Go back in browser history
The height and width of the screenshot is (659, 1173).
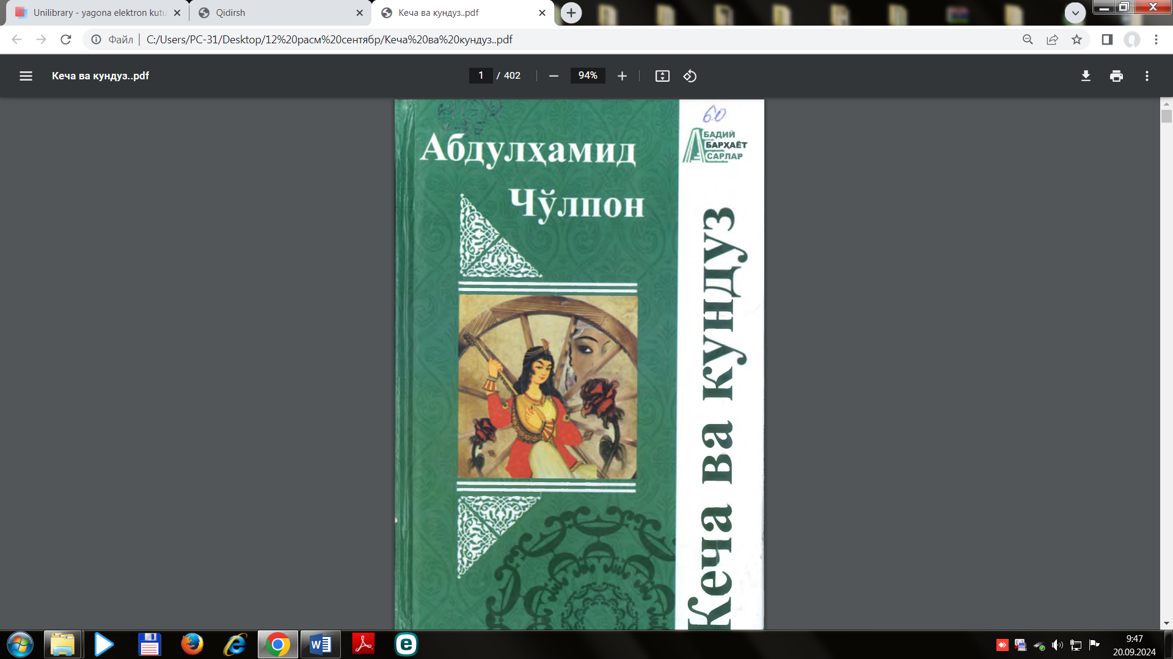pos(17,40)
